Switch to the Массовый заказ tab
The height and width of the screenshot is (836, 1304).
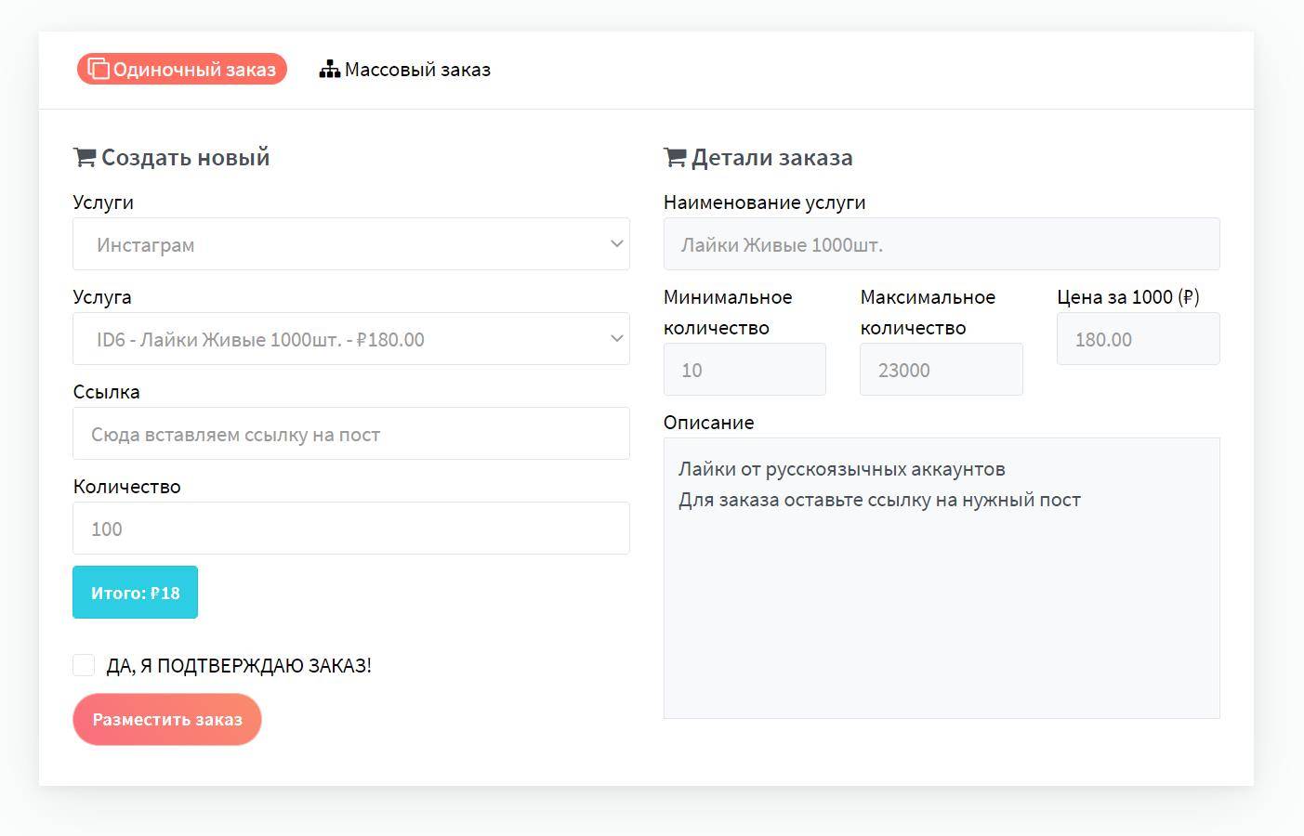coord(405,70)
